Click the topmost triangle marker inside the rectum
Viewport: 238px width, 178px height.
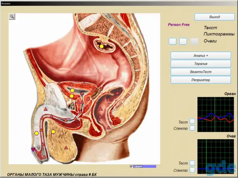click(x=117, y=93)
